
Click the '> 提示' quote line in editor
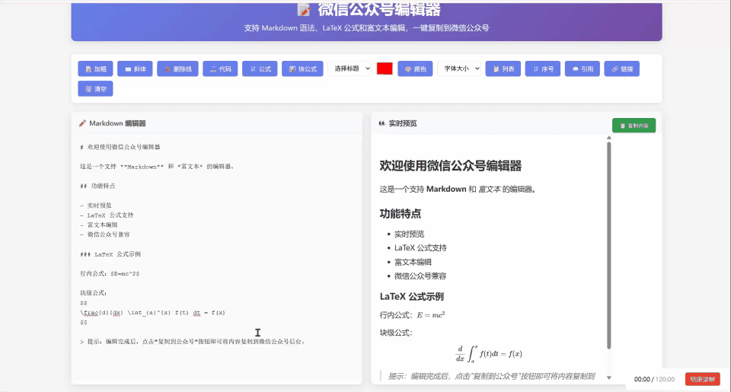(x=193, y=342)
